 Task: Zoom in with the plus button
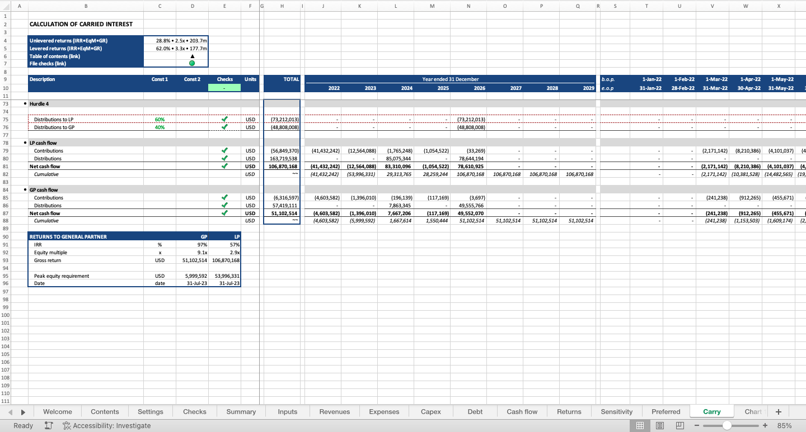coord(765,425)
